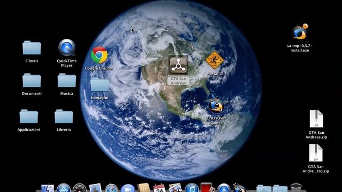The width and height of the screenshot is (342, 192).
Task: Open Finder from the Dock
Action: [x=48, y=188]
